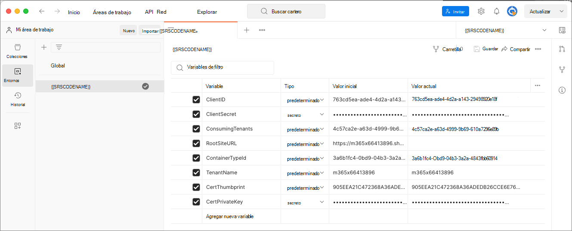Click the Invitar button

455,12
